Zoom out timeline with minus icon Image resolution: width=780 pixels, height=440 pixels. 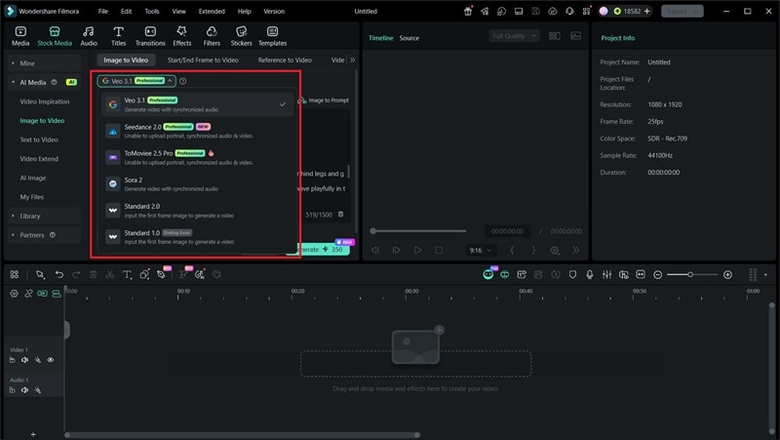(657, 275)
